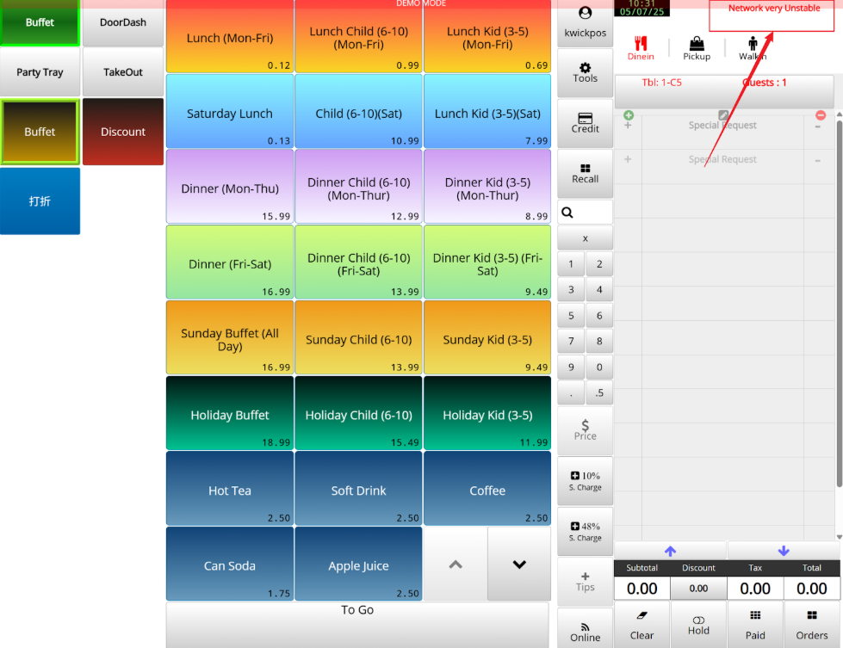843x648 pixels.
Task: Add Lunch (Mon-Fri) to the order
Action: click(x=230, y=38)
